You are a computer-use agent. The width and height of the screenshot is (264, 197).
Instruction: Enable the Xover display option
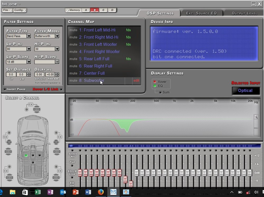coord(154,81)
